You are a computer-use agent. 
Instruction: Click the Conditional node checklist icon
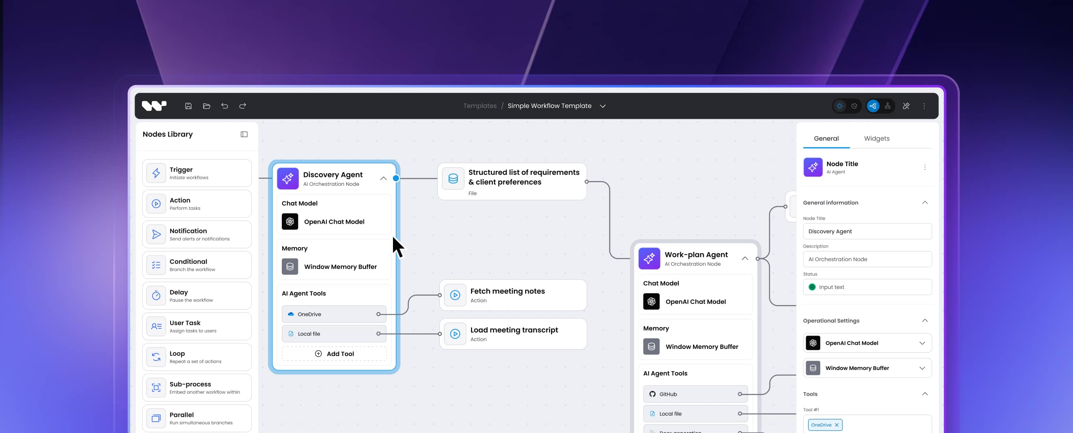156,265
